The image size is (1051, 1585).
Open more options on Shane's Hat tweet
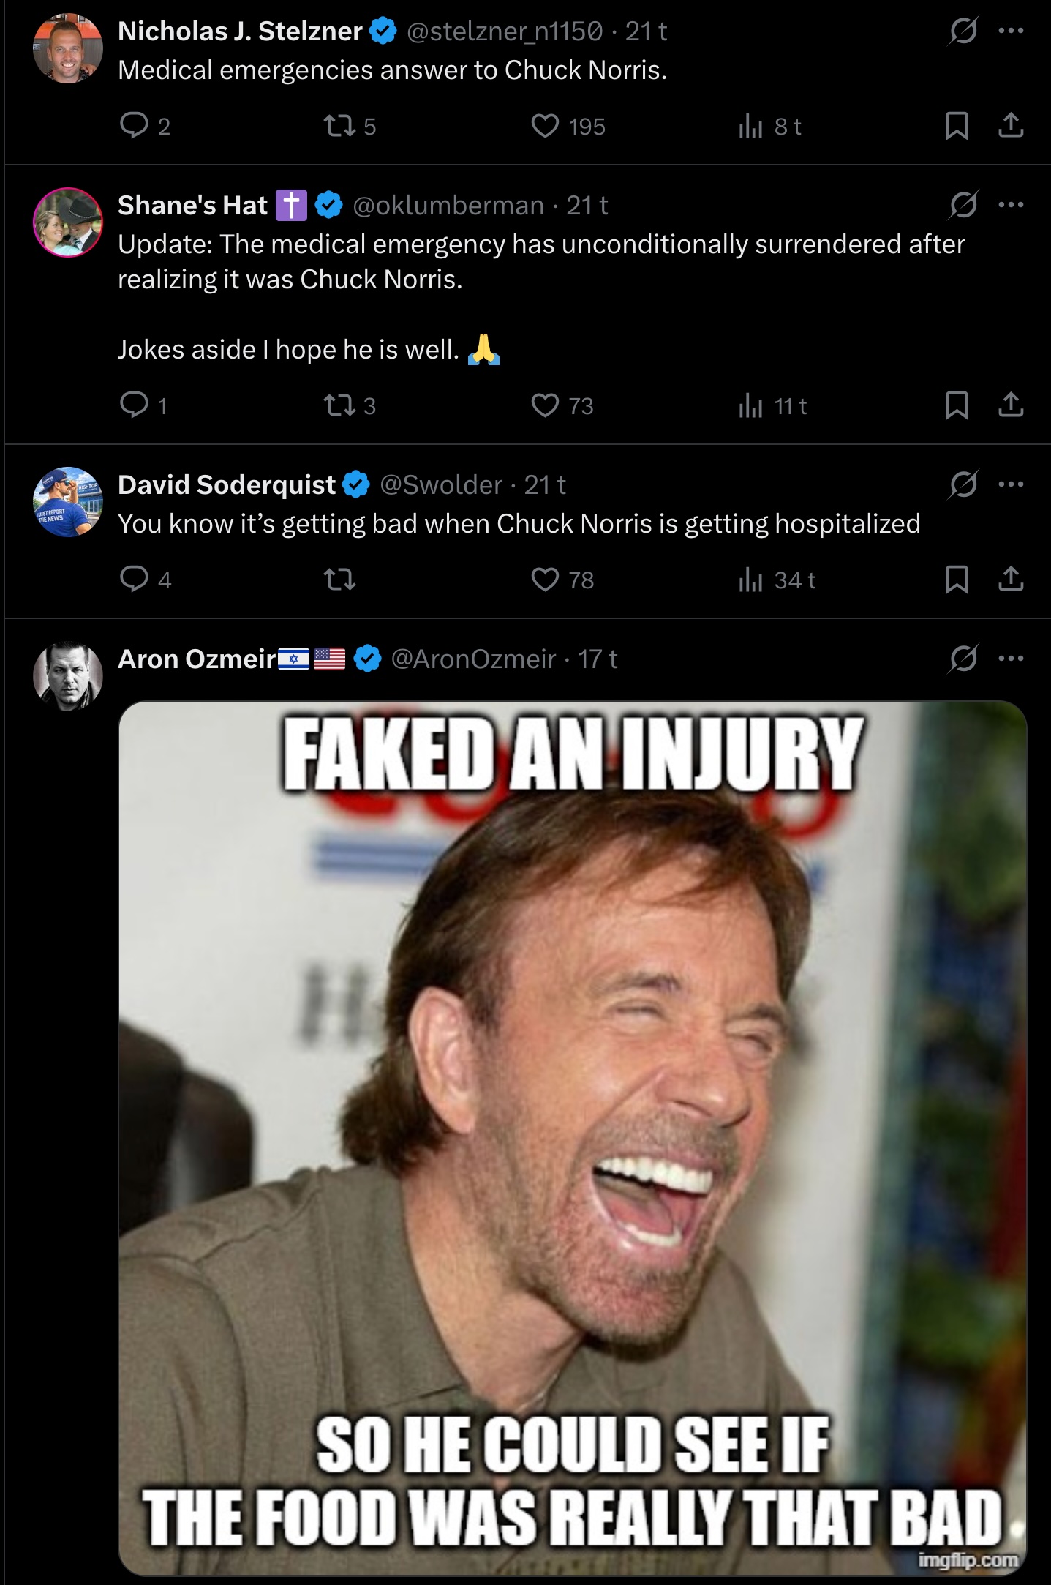[1011, 205]
